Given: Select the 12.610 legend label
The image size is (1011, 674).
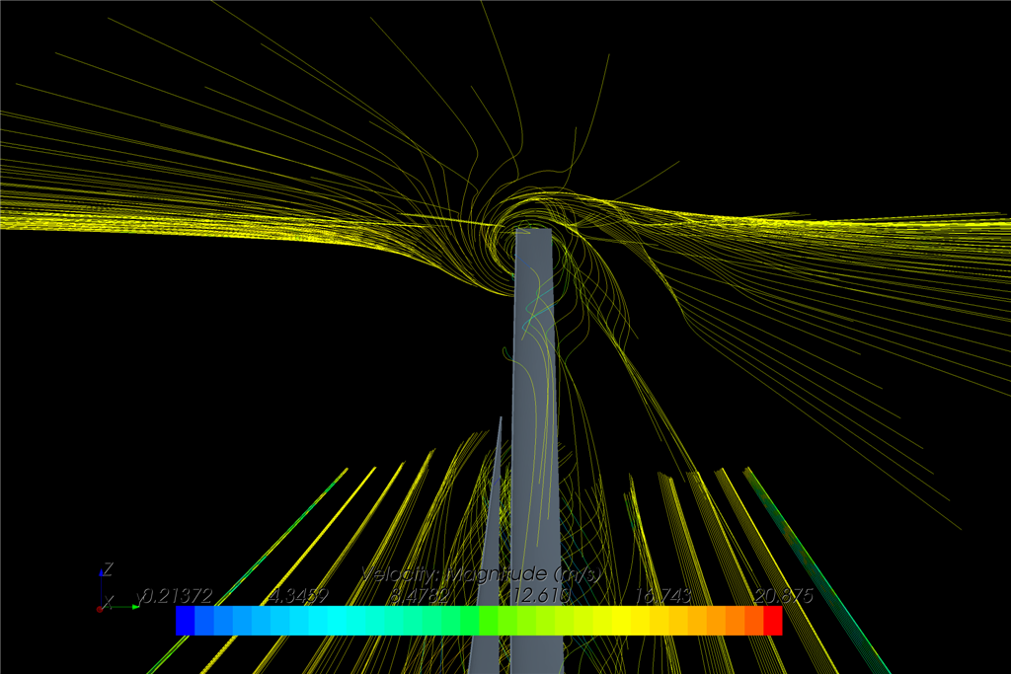Looking at the screenshot, I should pos(540,596).
